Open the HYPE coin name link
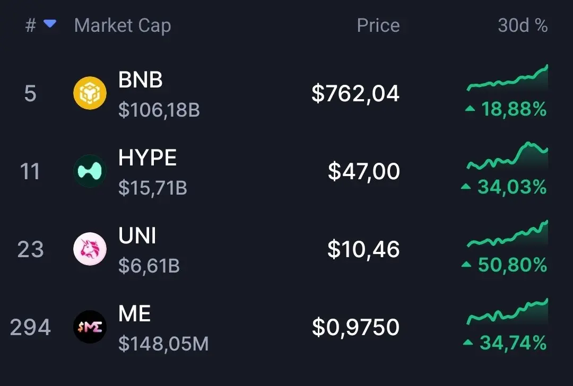Viewport: 573px width, 386px height. [147, 157]
